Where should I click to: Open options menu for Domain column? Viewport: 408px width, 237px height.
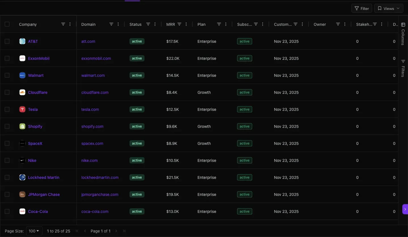(x=118, y=24)
